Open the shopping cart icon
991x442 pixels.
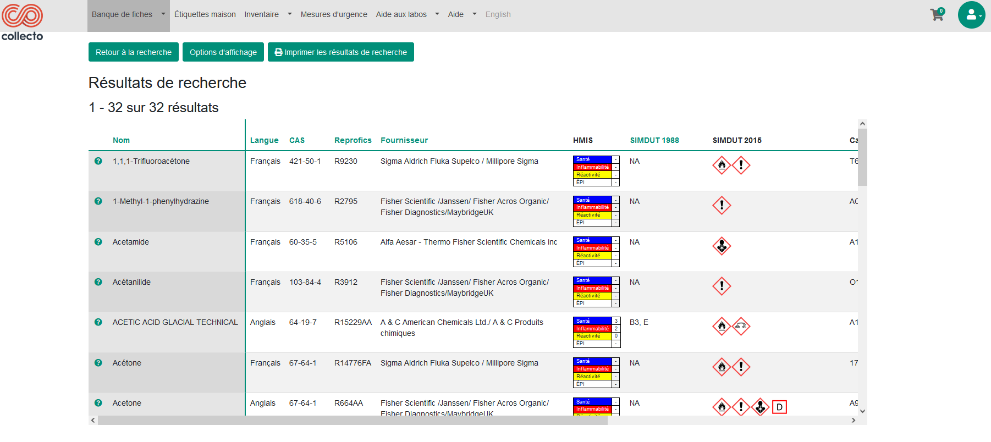point(937,14)
